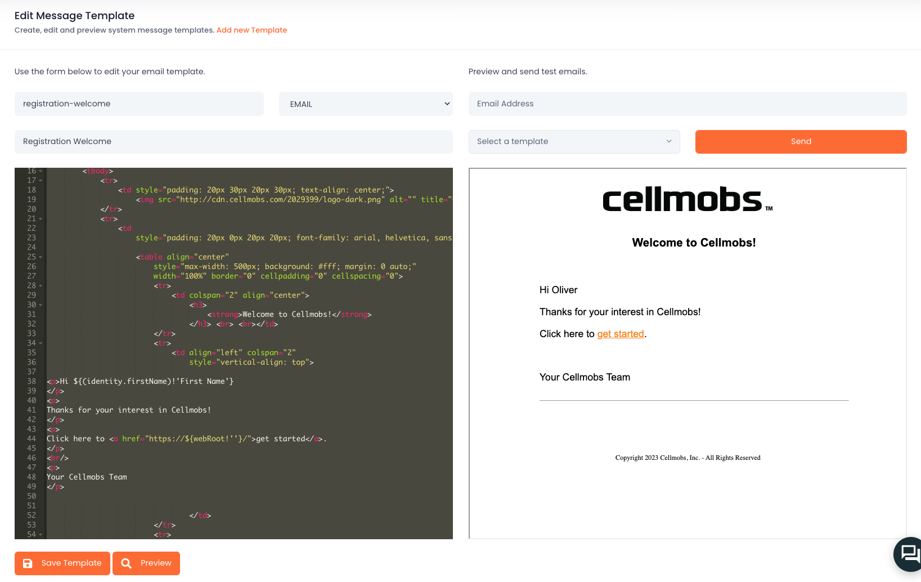Click the Add new Template link
921x582 pixels.
(251, 30)
